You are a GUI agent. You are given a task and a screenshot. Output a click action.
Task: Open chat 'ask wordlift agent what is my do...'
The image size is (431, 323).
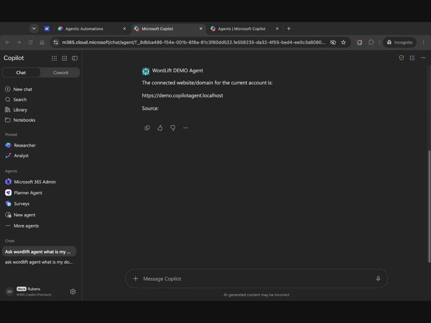(39, 262)
